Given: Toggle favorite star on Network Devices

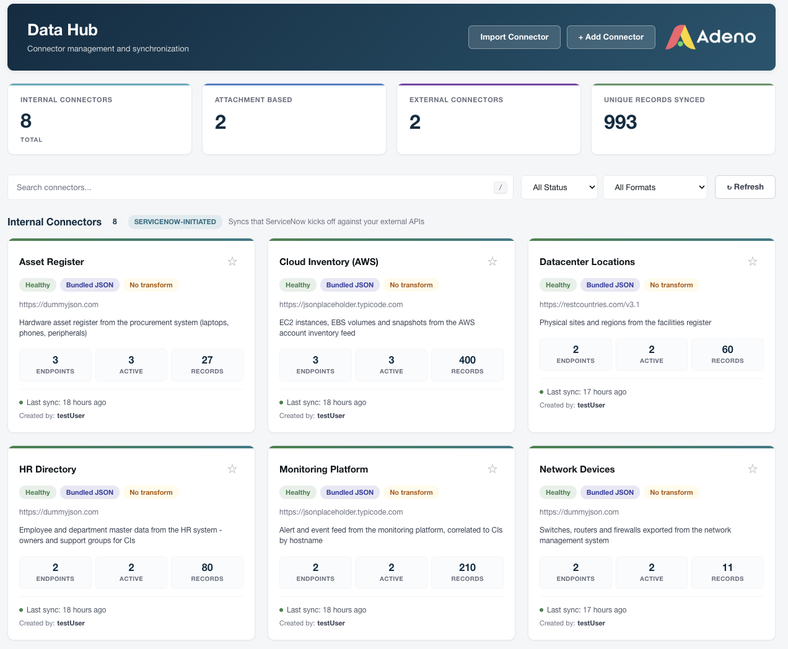Looking at the screenshot, I should point(753,469).
